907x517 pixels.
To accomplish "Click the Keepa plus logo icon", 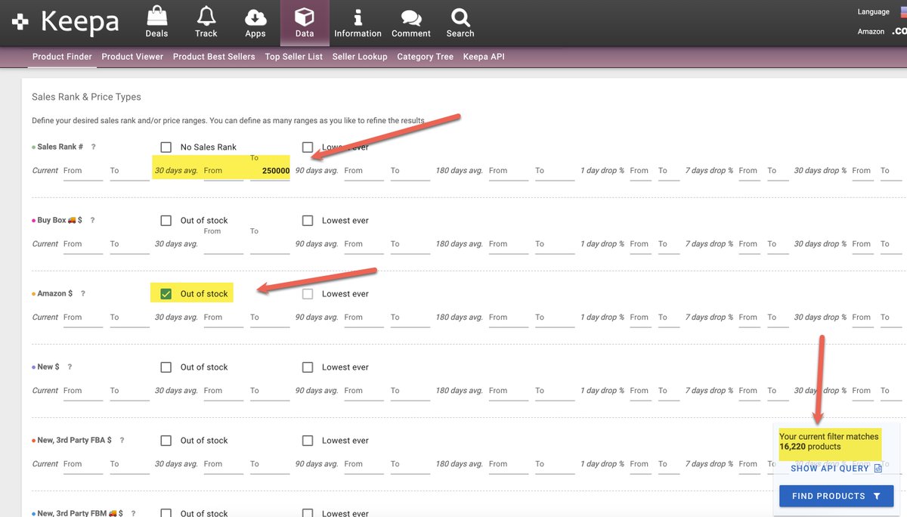I will [20, 22].
